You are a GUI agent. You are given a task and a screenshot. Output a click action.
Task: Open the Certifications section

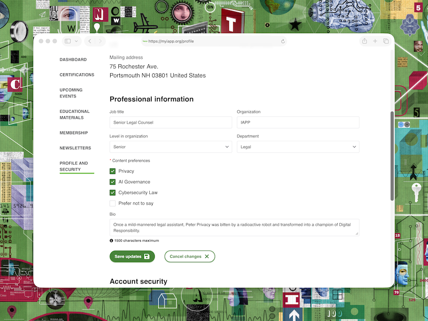pos(77,75)
